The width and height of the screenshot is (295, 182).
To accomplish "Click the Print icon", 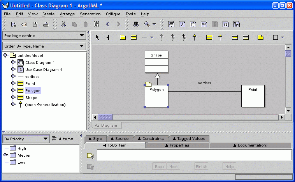I will coord(46,24).
